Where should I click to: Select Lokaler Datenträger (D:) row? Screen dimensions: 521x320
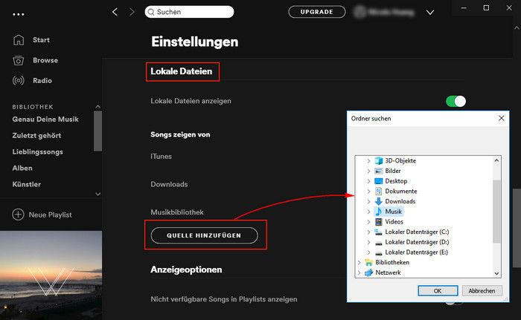417,242
